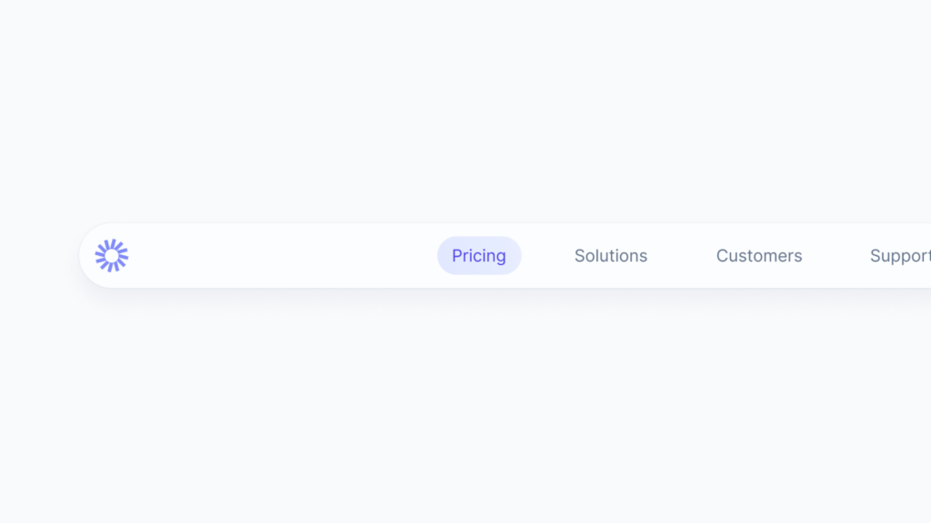Open the Support link in navbar
The image size is (931, 523).
pyautogui.click(x=900, y=255)
